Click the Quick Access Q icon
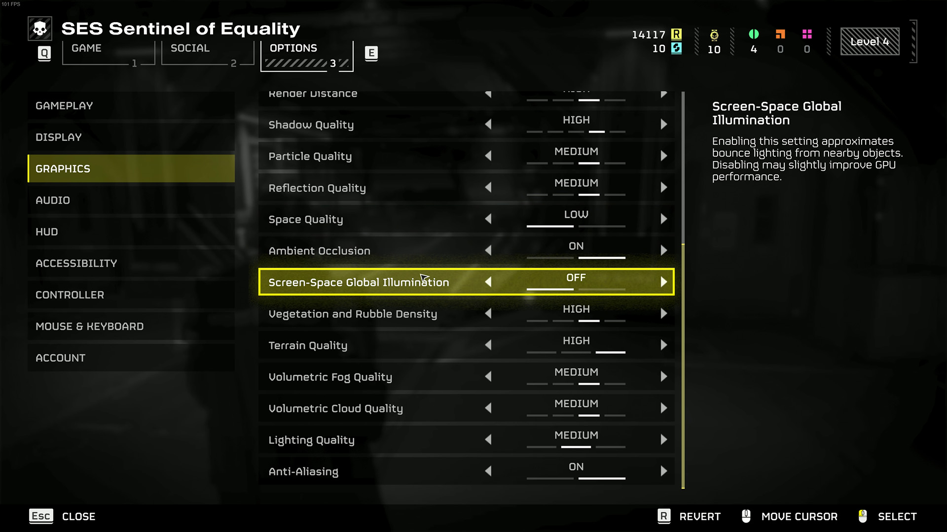947x532 pixels. (43, 52)
